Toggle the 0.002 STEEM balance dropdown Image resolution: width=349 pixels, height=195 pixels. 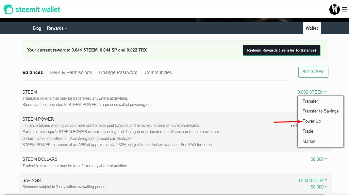pyautogui.click(x=312, y=92)
